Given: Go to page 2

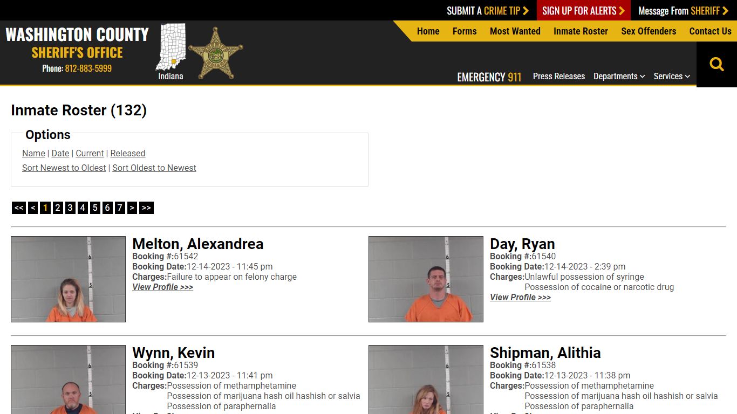Looking at the screenshot, I should (58, 208).
